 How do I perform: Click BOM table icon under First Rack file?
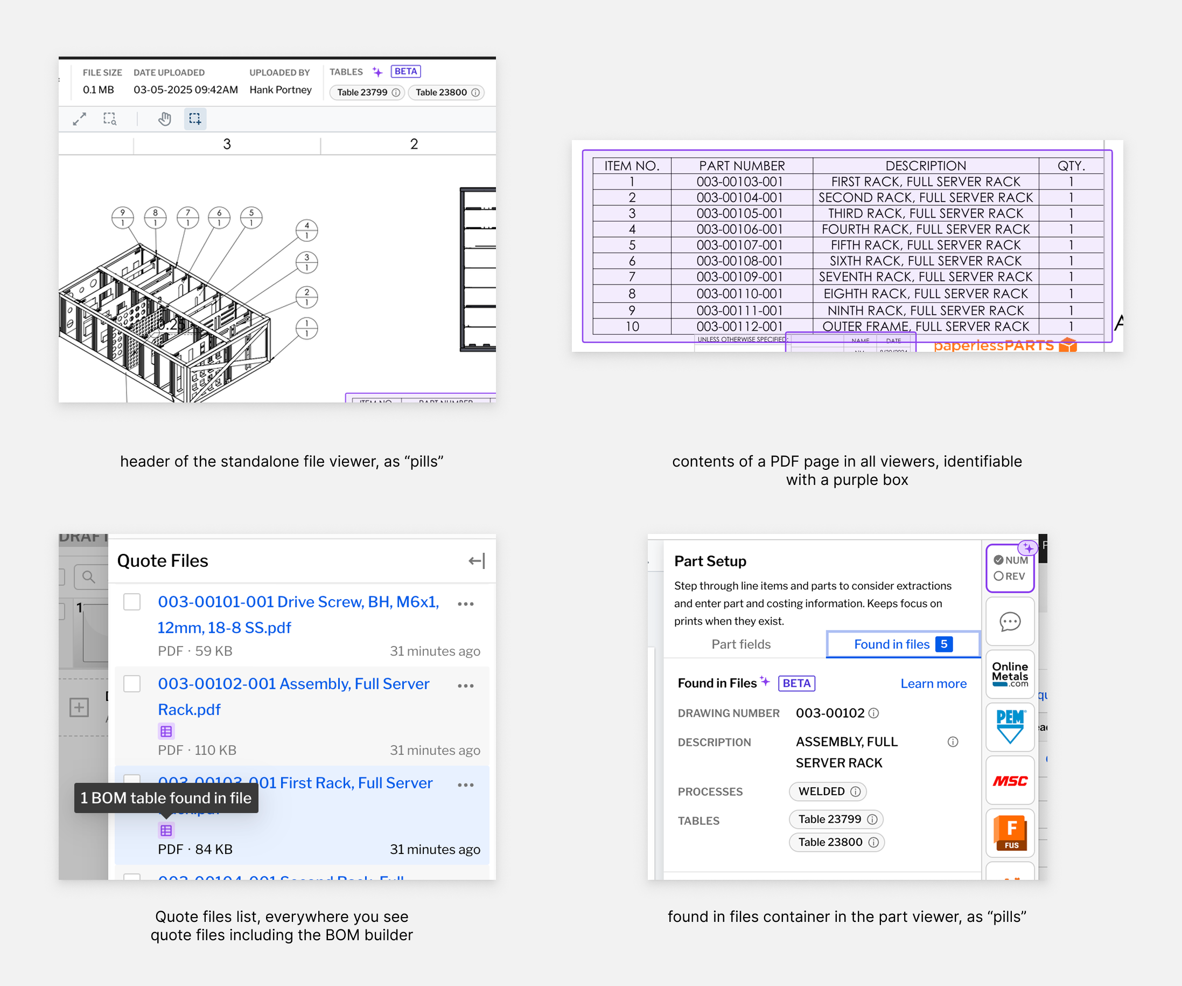166,831
